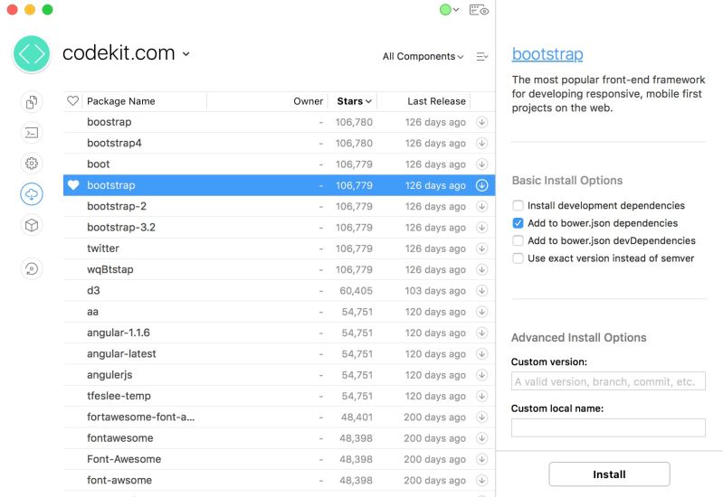Enable Use exact version instead of semver
The image size is (723, 497).
518,258
